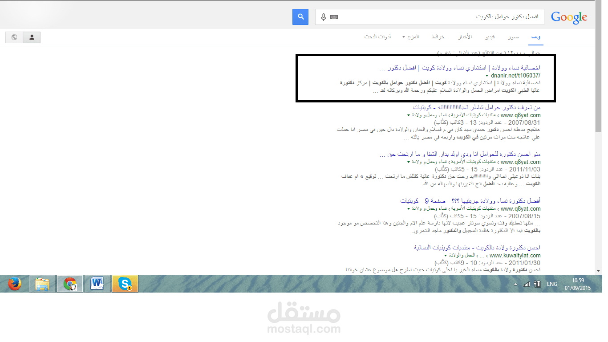This screenshot has height=342, width=608.
Task: Expand the المزيد more dropdown
Action: pos(411,37)
